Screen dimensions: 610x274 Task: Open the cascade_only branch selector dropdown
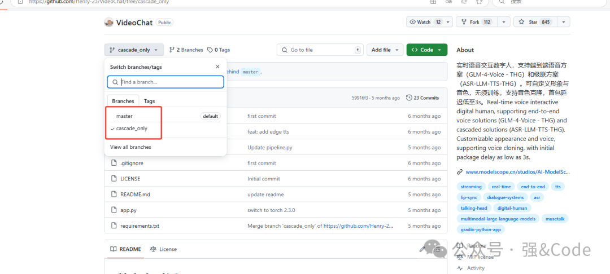tap(134, 50)
